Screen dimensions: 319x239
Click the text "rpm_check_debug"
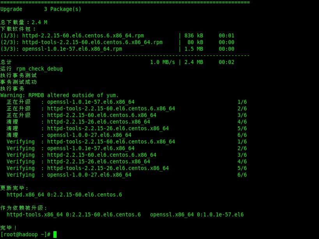click(39, 69)
